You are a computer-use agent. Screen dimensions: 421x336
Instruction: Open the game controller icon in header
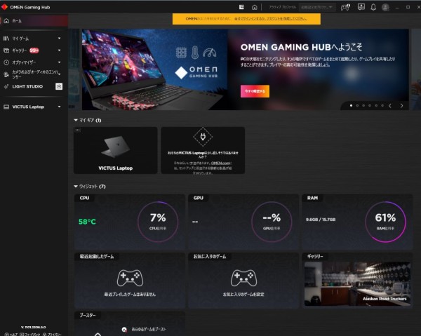(x=345, y=7)
